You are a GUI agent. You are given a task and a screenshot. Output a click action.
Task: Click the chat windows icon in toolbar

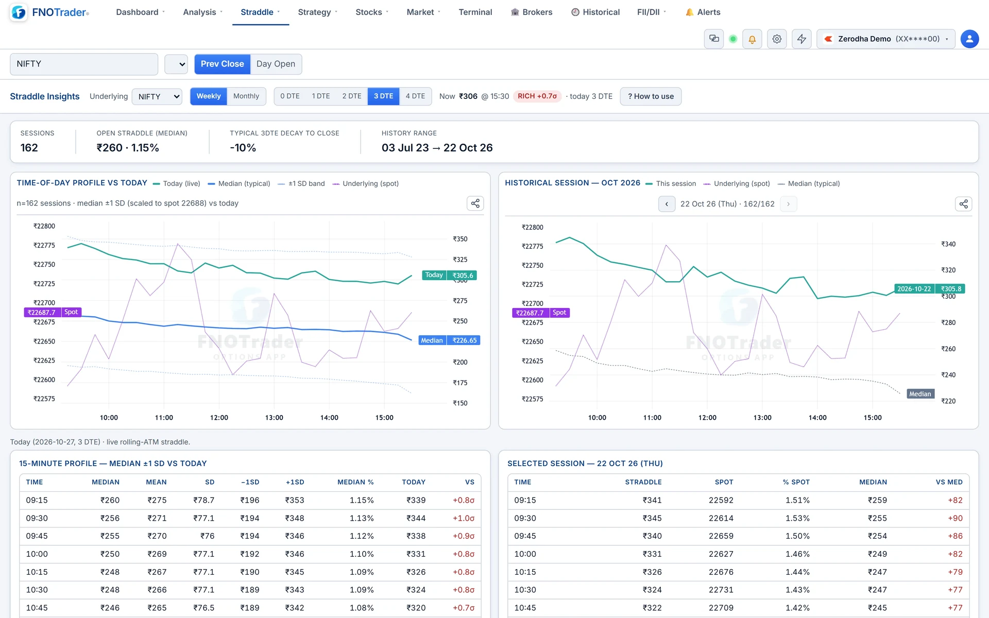tap(714, 39)
